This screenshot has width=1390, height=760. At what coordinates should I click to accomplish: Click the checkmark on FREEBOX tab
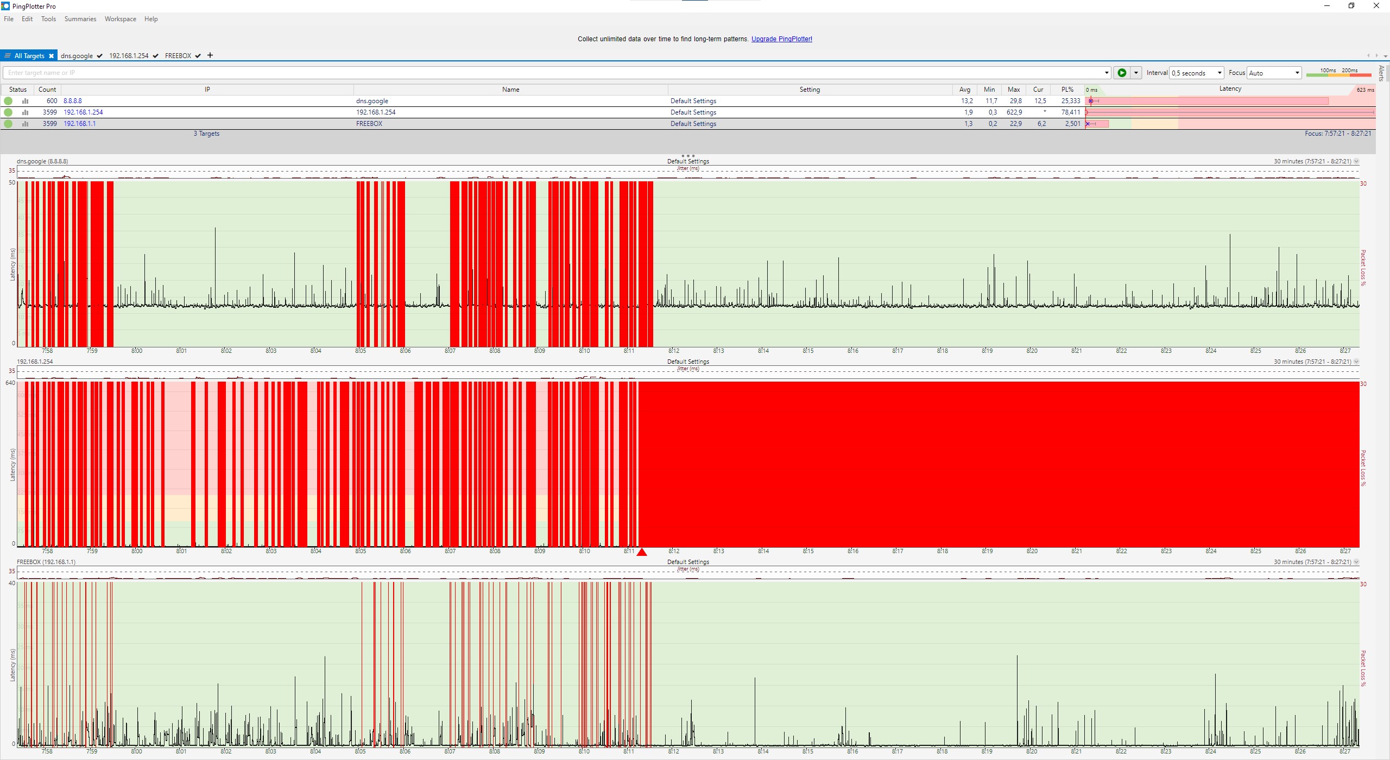pos(198,56)
